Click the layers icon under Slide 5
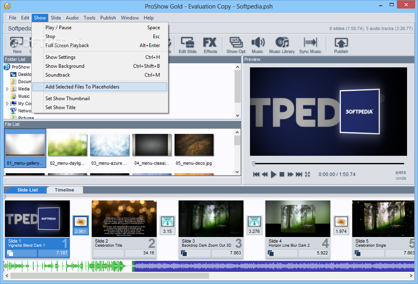The image size is (418, 284). [x=358, y=253]
